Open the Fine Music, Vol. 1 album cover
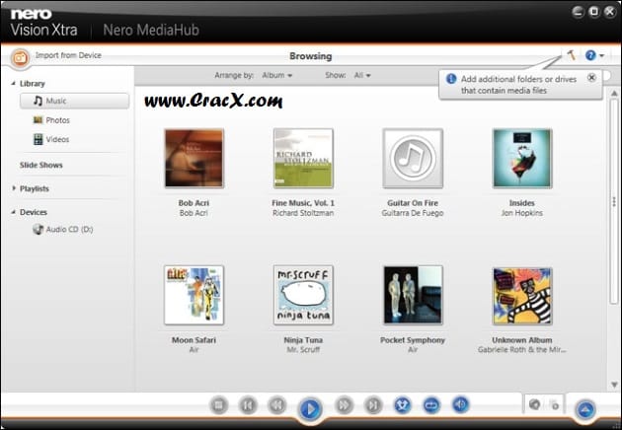Screen dimensions: 622x430 click(303, 158)
